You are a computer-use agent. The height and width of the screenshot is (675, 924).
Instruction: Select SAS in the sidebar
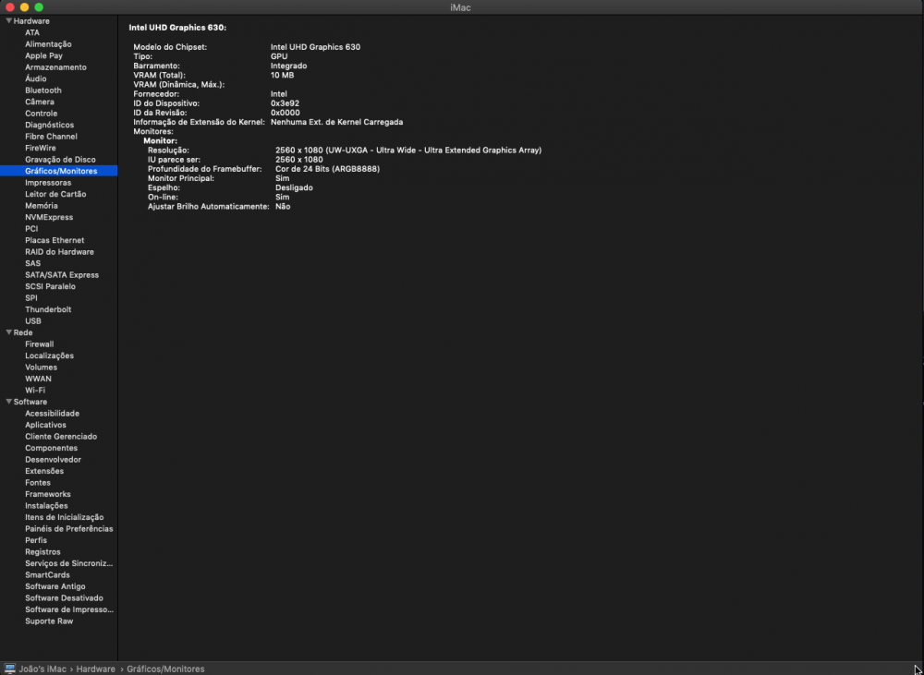pyautogui.click(x=33, y=263)
